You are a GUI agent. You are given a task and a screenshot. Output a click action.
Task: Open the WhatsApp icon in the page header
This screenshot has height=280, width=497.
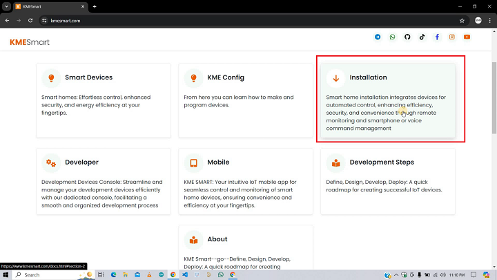(392, 37)
